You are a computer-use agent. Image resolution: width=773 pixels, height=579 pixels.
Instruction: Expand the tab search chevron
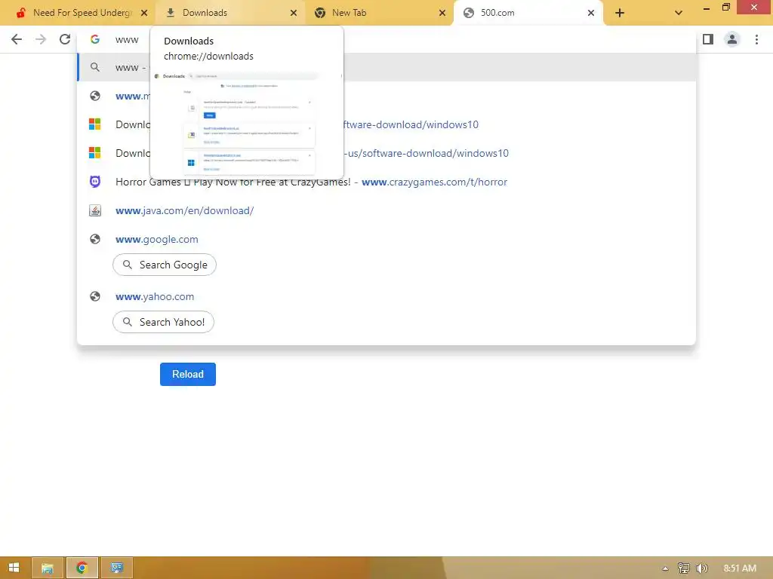tap(679, 13)
